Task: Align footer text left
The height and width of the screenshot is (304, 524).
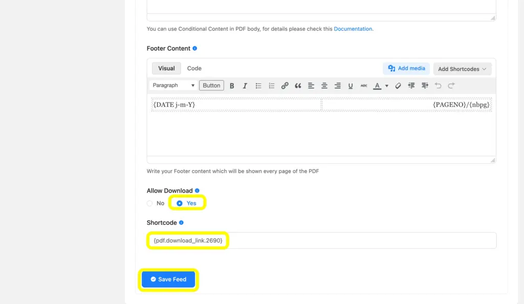Action: [x=311, y=86]
